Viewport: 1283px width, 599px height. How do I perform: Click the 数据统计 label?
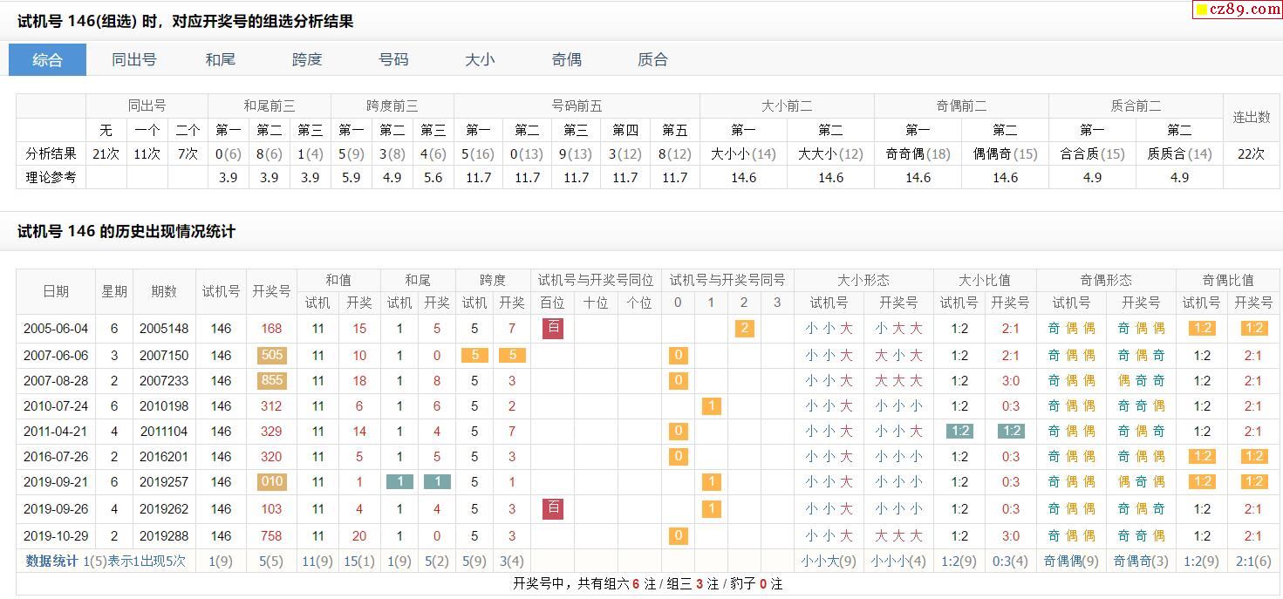[51, 561]
